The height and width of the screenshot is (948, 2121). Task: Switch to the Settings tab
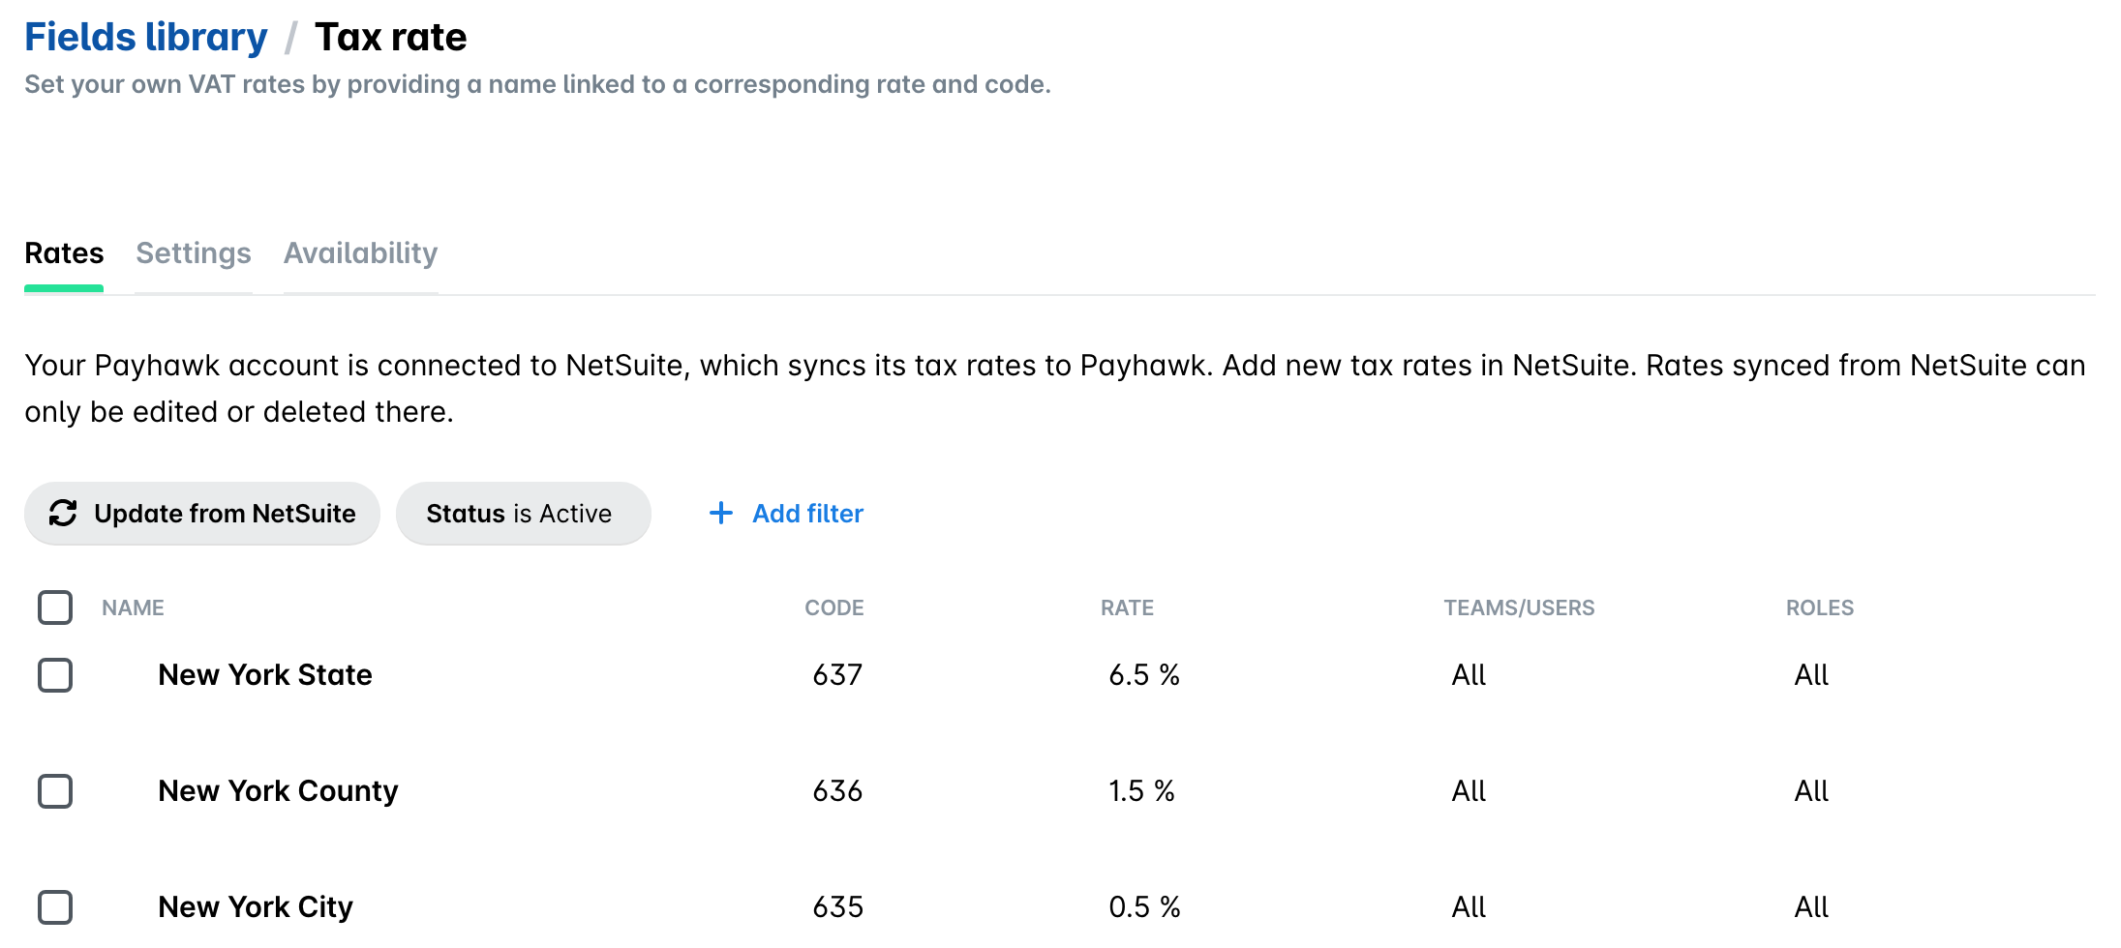(x=194, y=253)
